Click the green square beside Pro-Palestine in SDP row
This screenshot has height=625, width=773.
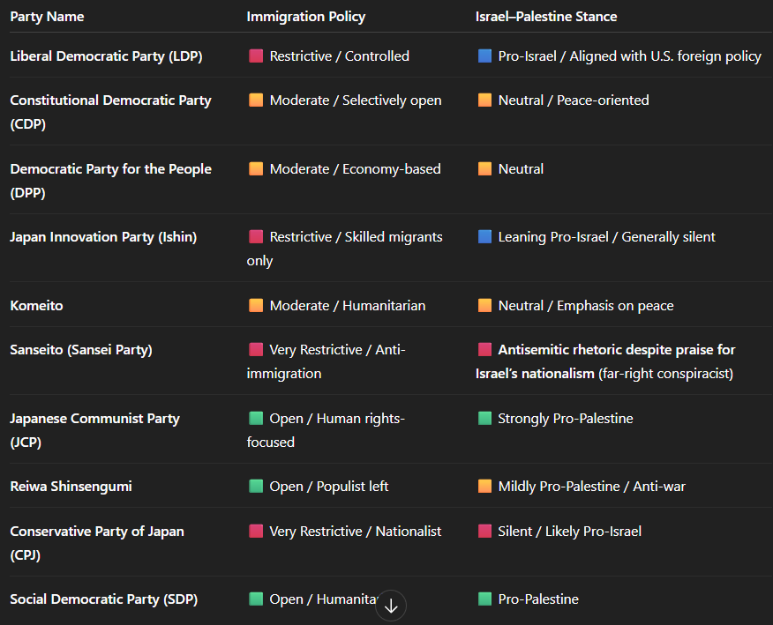click(x=484, y=599)
